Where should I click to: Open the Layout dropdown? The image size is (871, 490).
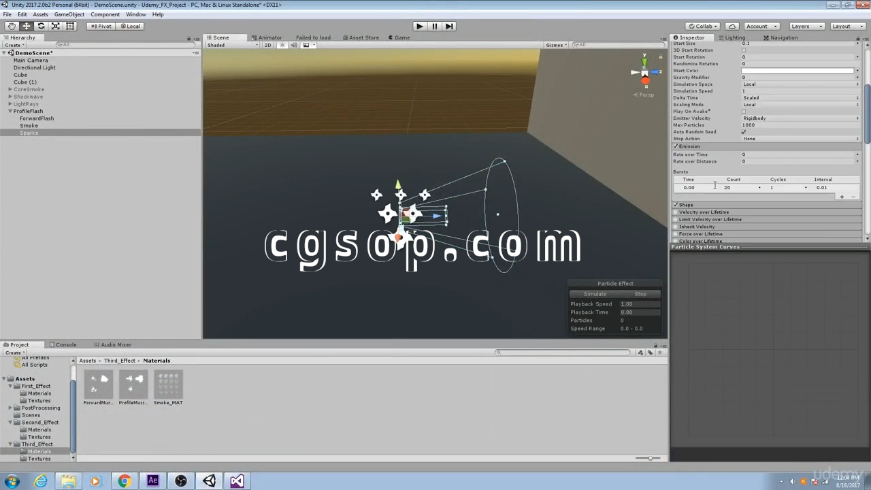tap(847, 26)
